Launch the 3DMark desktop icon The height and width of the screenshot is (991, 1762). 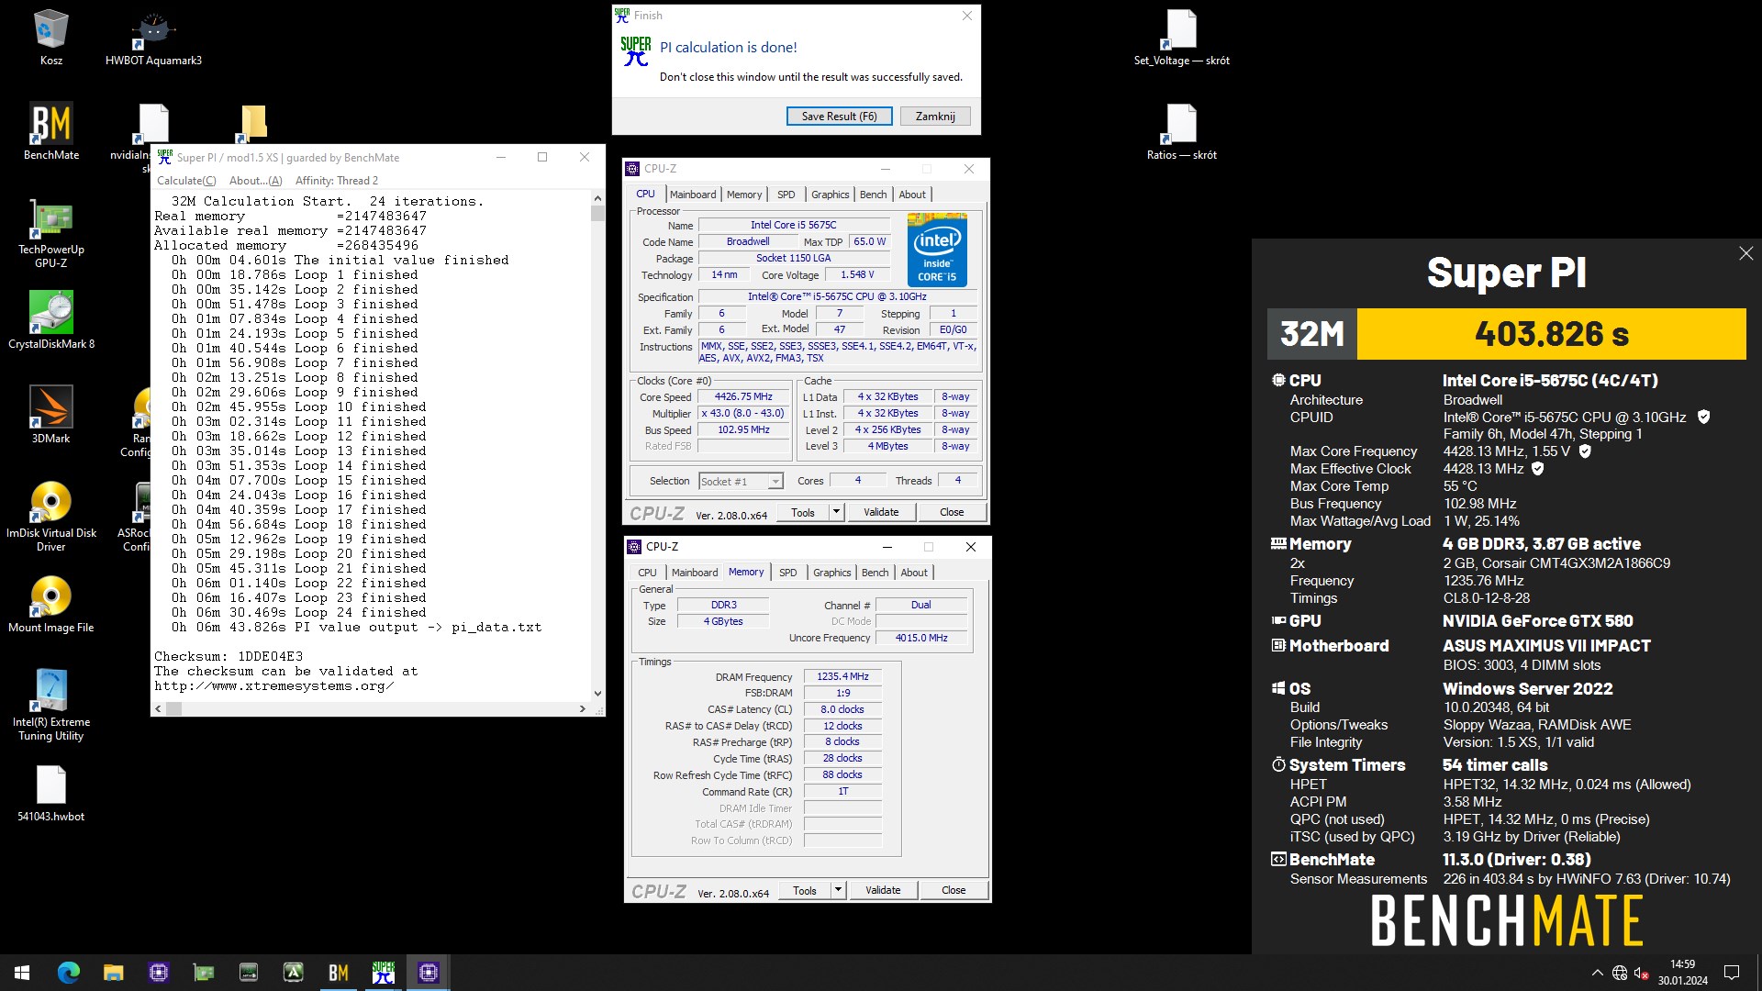click(x=51, y=415)
